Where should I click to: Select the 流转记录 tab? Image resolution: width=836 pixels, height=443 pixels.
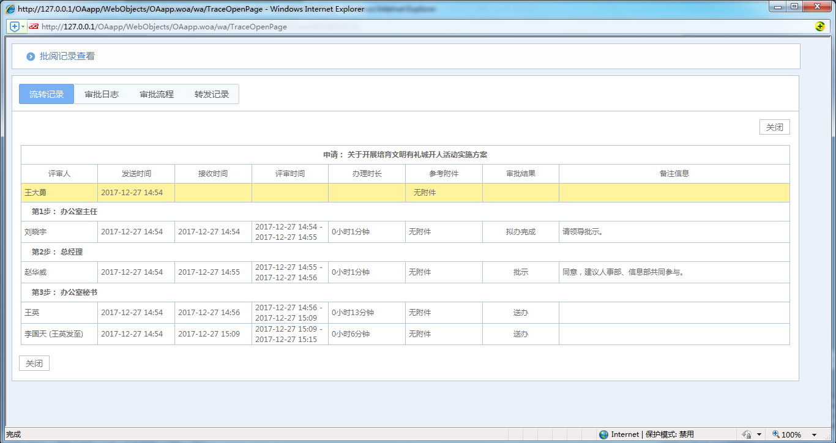[47, 94]
